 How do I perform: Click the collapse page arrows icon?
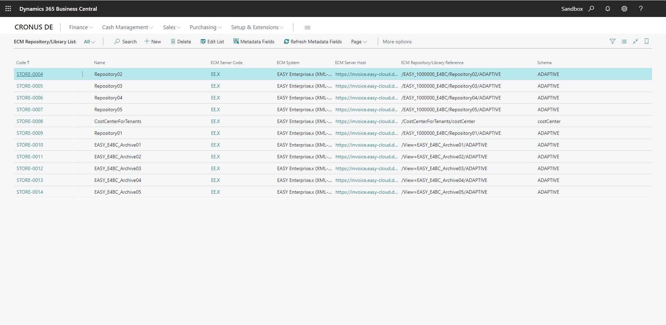tap(635, 42)
